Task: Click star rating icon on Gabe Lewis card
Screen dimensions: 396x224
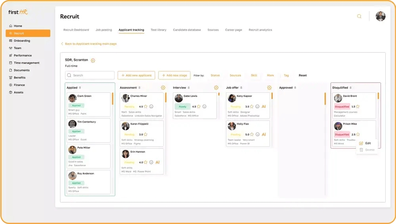Action: click(x=199, y=107)
